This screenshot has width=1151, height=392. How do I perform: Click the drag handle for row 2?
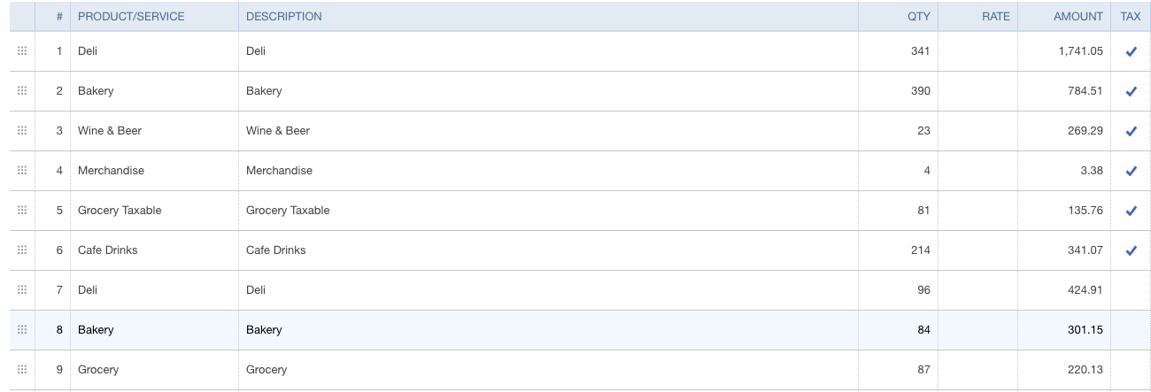pos(22,91)
